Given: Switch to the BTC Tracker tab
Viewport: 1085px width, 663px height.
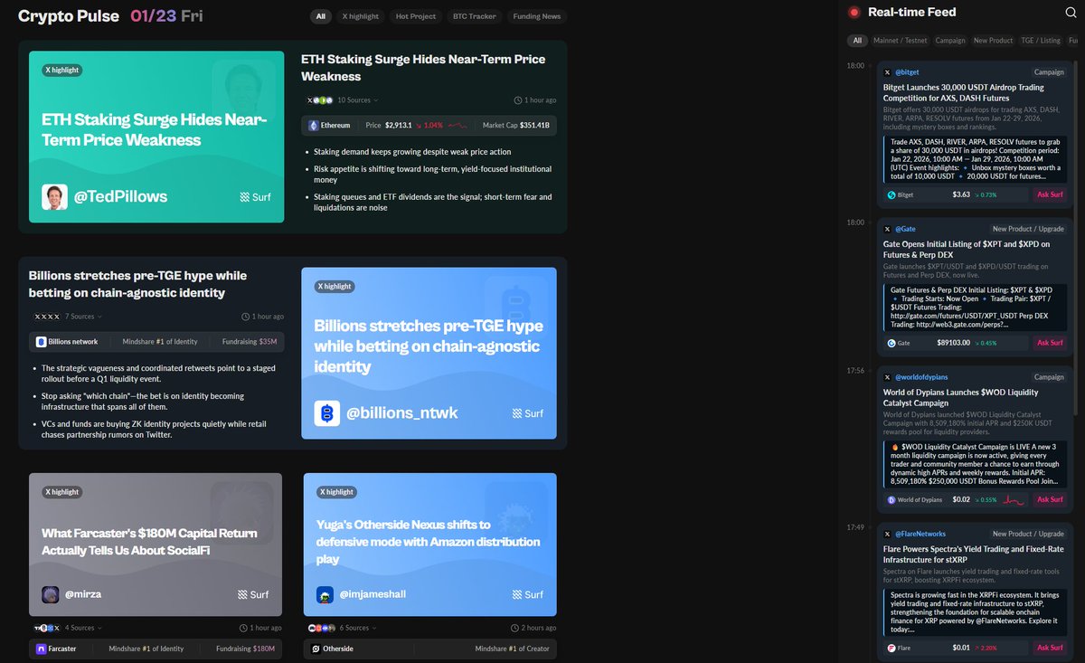Looking at the screenshot, I should (x=475, y=16).
